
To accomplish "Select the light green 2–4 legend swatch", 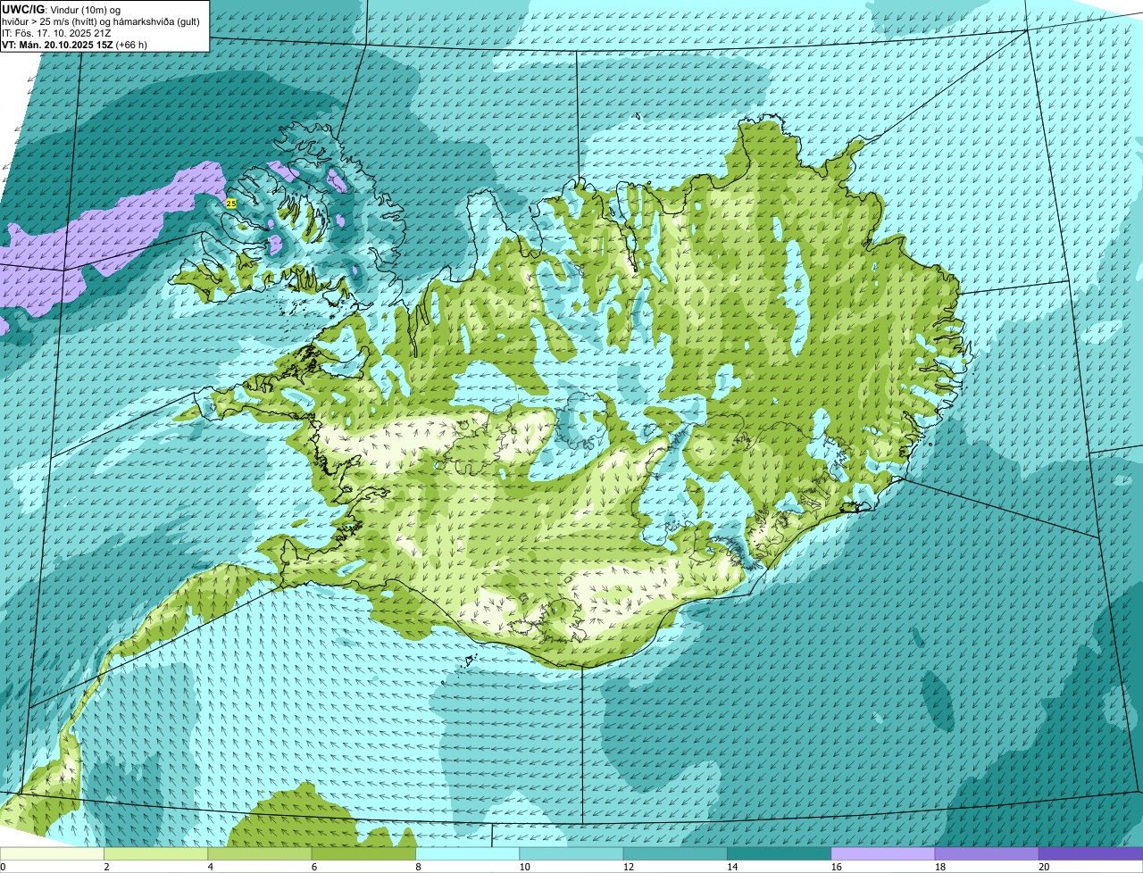I will pyautogui.click(x=156, y=853).
